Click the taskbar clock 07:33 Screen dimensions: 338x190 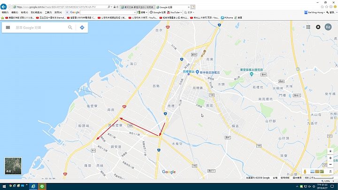(322, 187)
